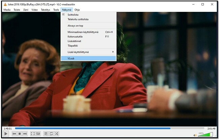Click the VLC cone title bar icon

click(x=5, y=4)
